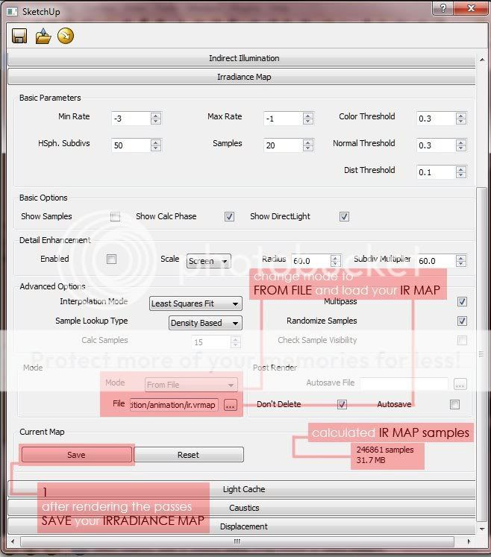491x557 pixels.
Task: Click the Color Threshold spinner arrows
Action: pyautogui.click(x=461, y=119)
